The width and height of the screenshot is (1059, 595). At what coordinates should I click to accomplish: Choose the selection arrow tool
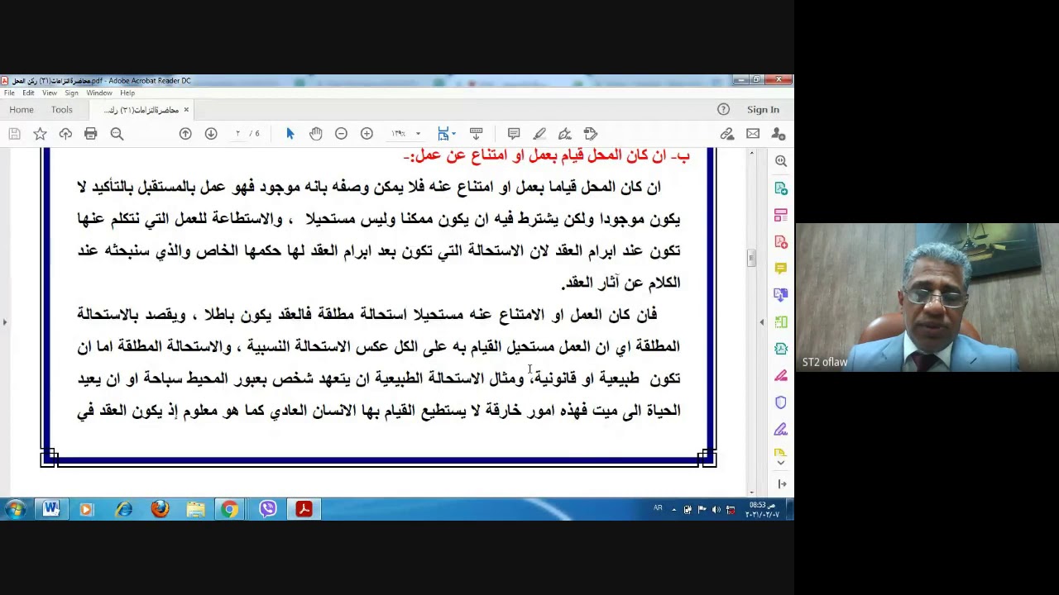click(x=290, y=134)
